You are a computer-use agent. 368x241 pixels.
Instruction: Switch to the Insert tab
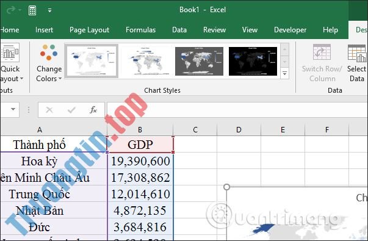44,30
